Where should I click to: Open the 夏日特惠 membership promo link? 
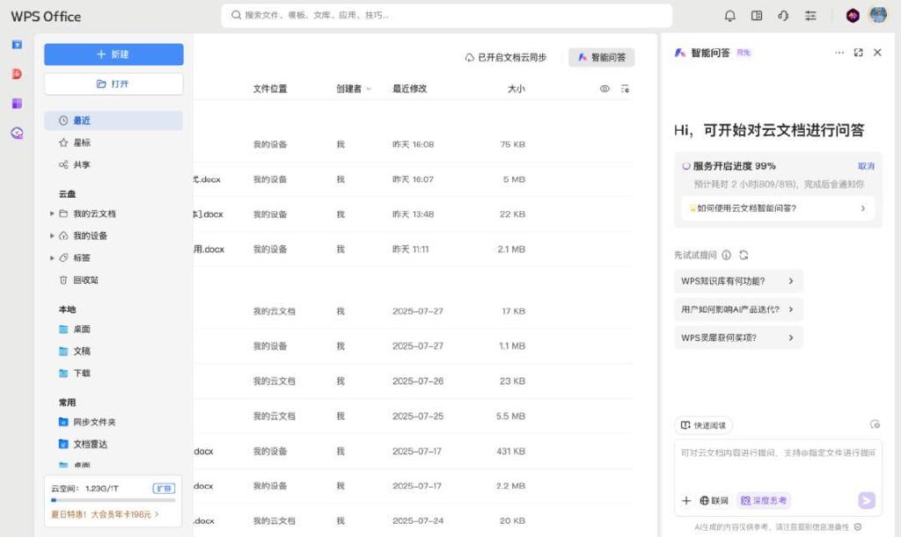106,514
